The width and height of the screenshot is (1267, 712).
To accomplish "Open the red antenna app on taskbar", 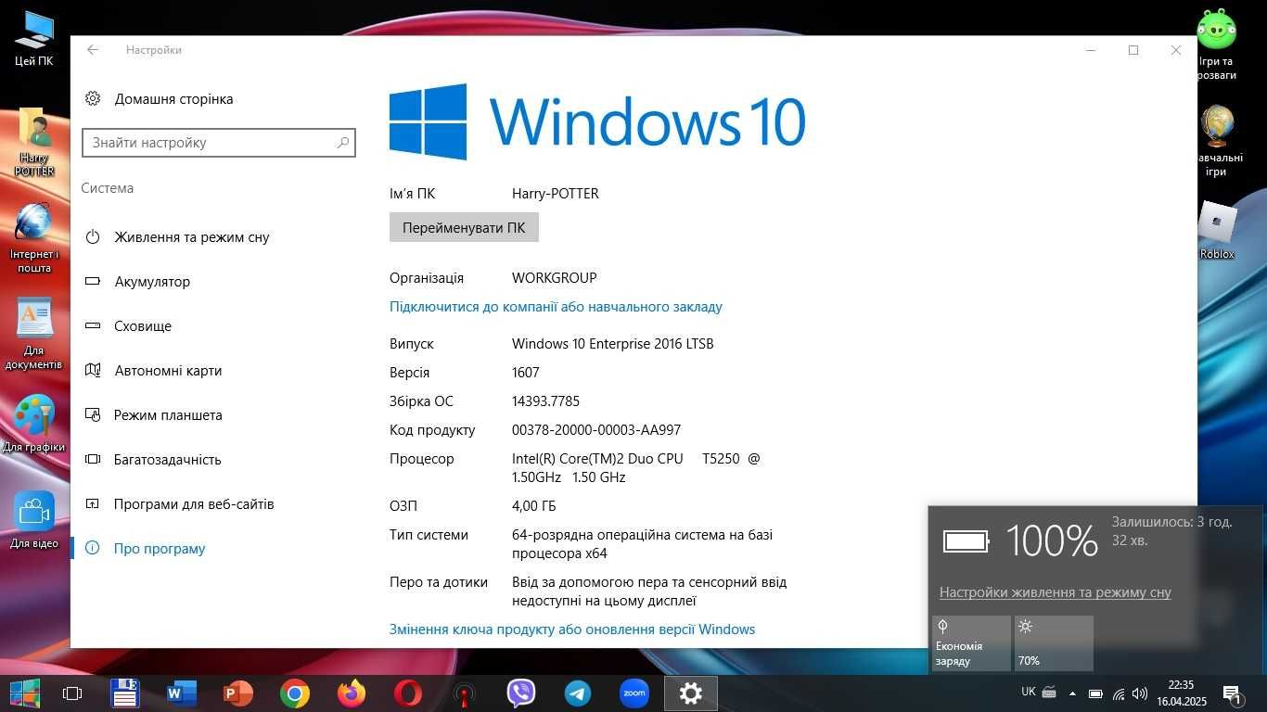I will coord(465,693).
